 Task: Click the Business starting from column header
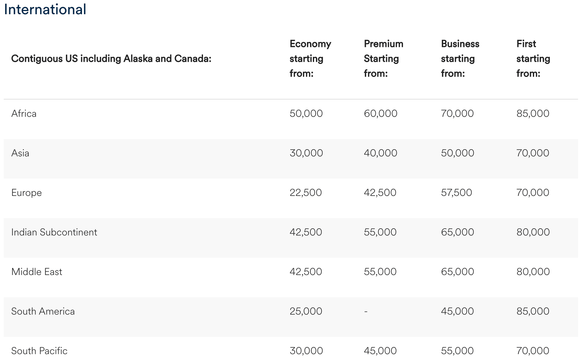pyautogui.click(x=460, y=59)
